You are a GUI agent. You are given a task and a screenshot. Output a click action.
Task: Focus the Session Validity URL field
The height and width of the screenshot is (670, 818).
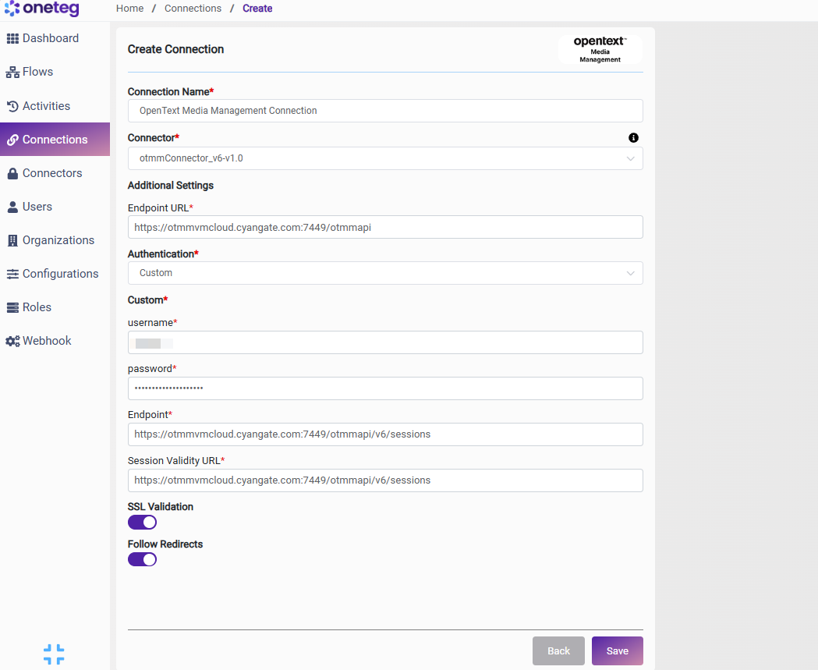(385, 480)
